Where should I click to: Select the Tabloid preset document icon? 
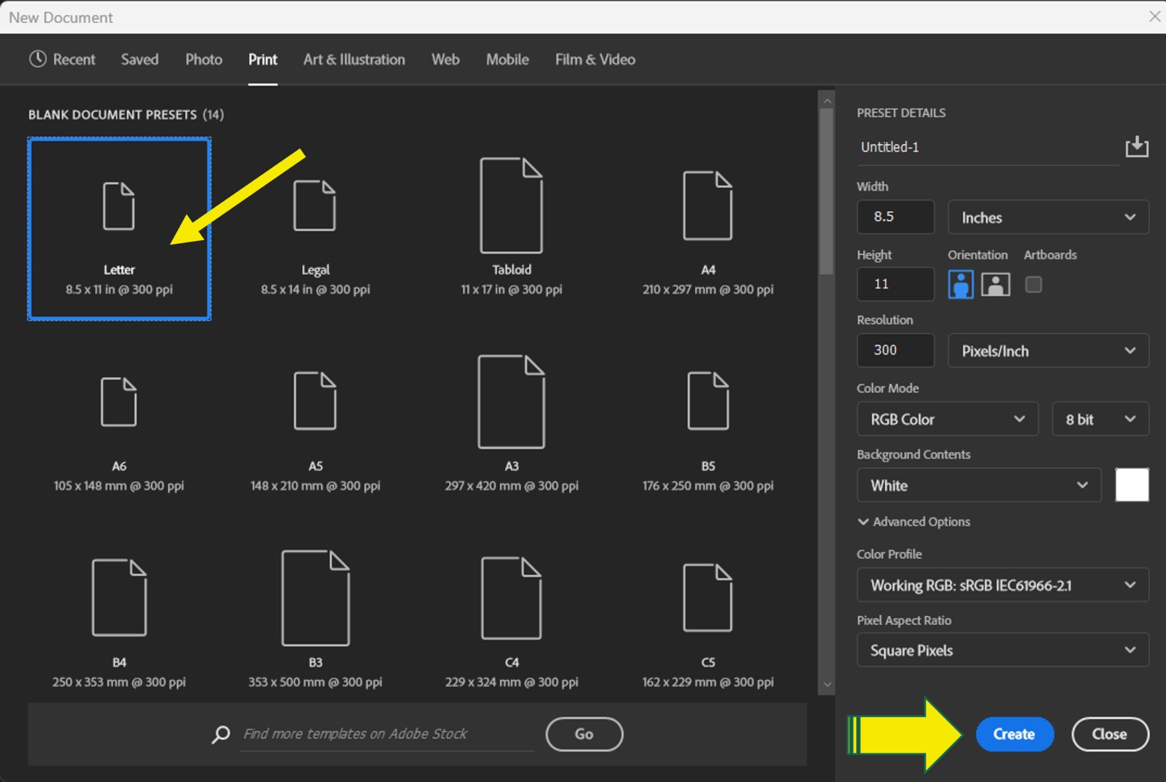coord(511,206)
